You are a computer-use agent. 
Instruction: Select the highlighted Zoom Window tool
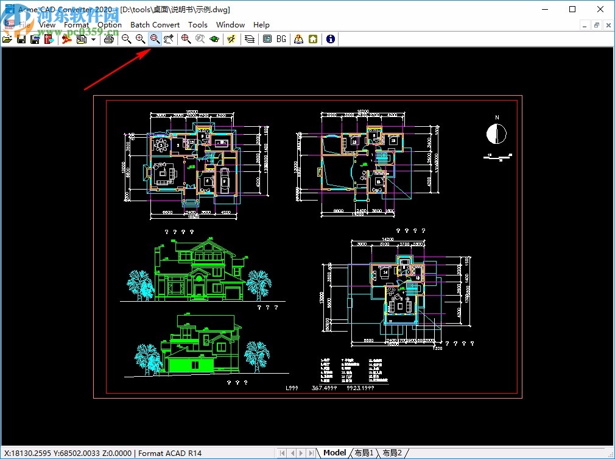155,39
